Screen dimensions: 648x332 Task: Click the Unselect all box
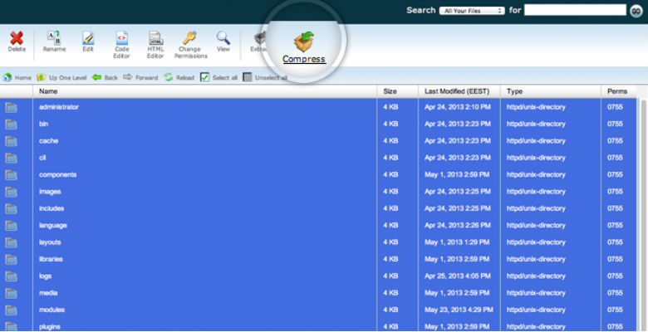(x=247, y=77)
